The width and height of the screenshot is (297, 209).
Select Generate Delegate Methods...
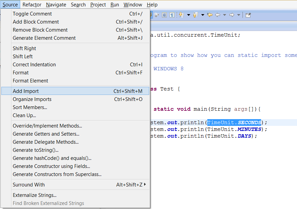coord(75,142)
